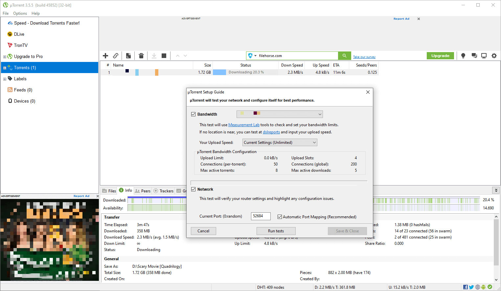Uncheck the Network test checkbox
The width and height of the screenshot is (501, 291).
point(194,189)
